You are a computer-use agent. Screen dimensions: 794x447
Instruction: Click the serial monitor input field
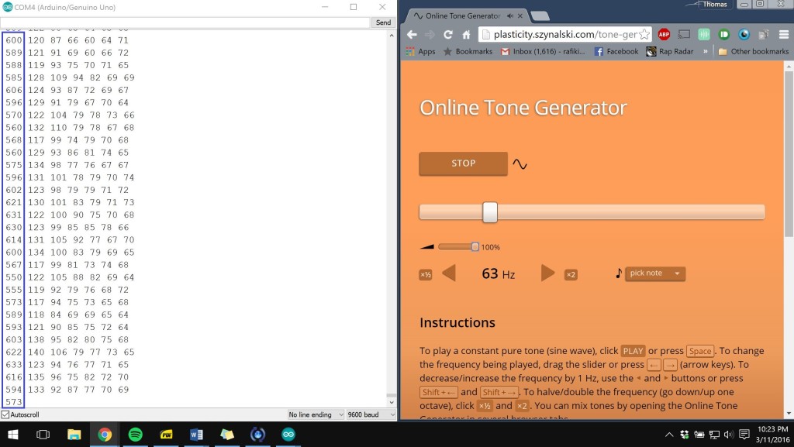186,22
